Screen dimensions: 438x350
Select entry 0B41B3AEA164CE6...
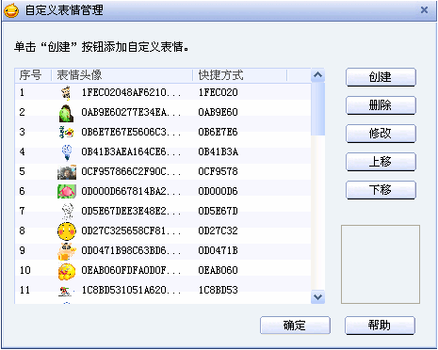[131, 151]
